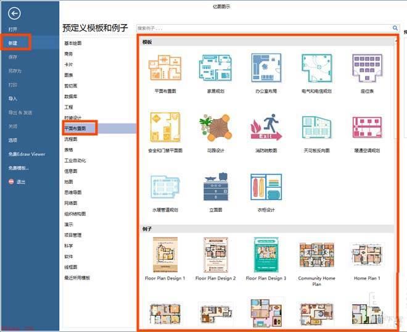
Task: Open Community Home Plan example
Action: click(317, 255)
